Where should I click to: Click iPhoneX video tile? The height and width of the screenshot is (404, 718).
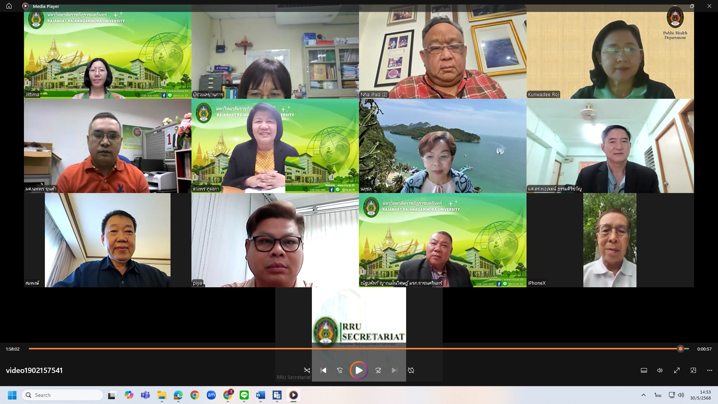pos(610,240)
